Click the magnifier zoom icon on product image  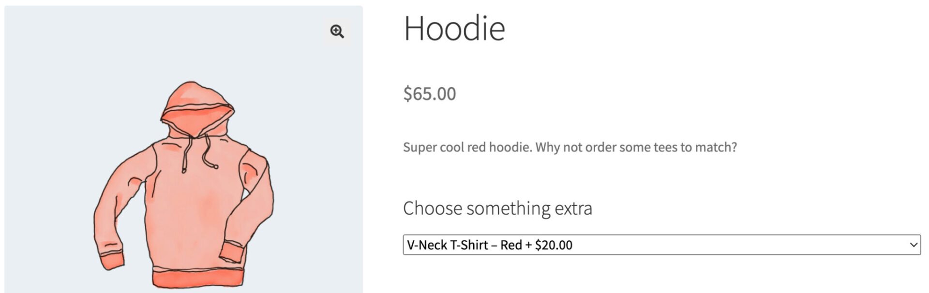click(x=337, y=31)
